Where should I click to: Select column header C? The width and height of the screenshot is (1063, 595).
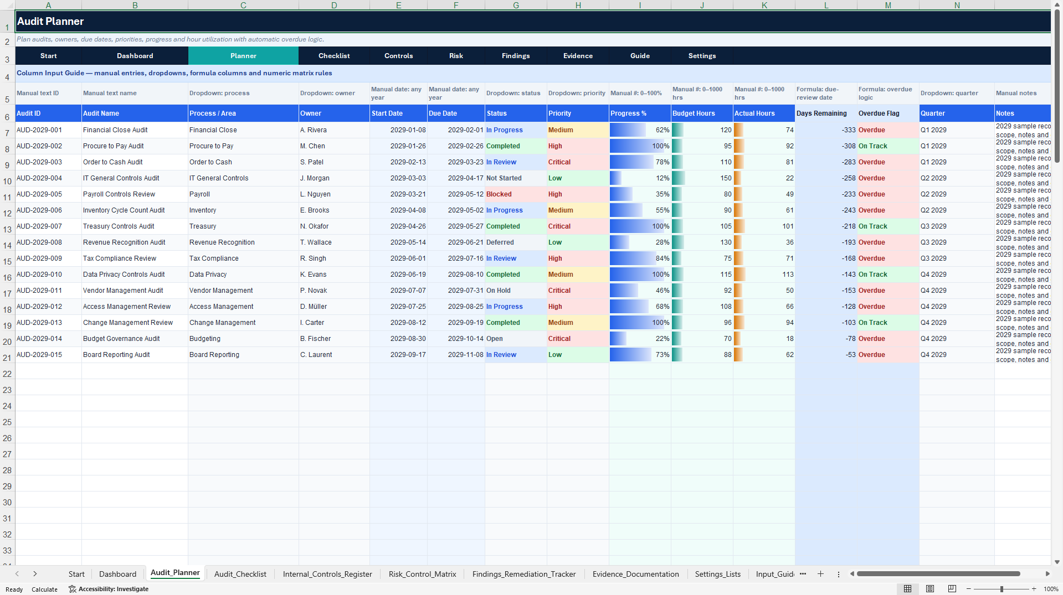click(243, 5)
